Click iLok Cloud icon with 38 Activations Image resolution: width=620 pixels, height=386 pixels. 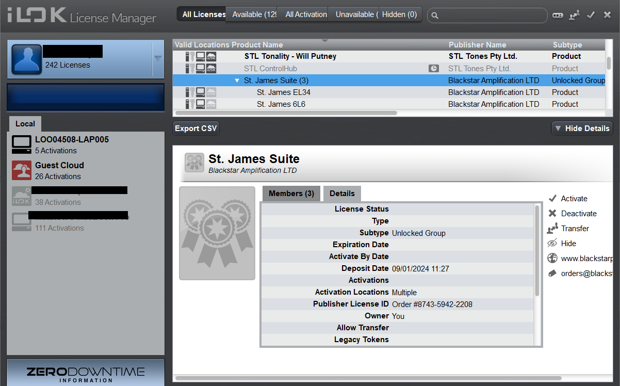(22, 197)
